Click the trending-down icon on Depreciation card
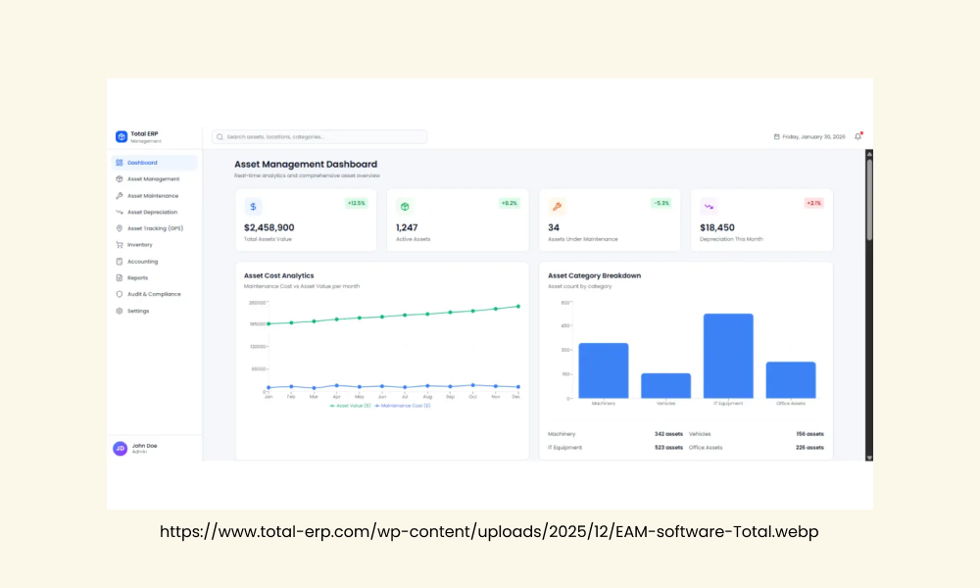980x588 pixels. [709, 206]
